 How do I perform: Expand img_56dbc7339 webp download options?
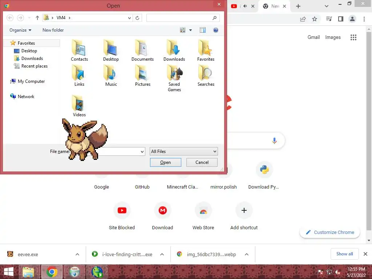click(247, 254)
